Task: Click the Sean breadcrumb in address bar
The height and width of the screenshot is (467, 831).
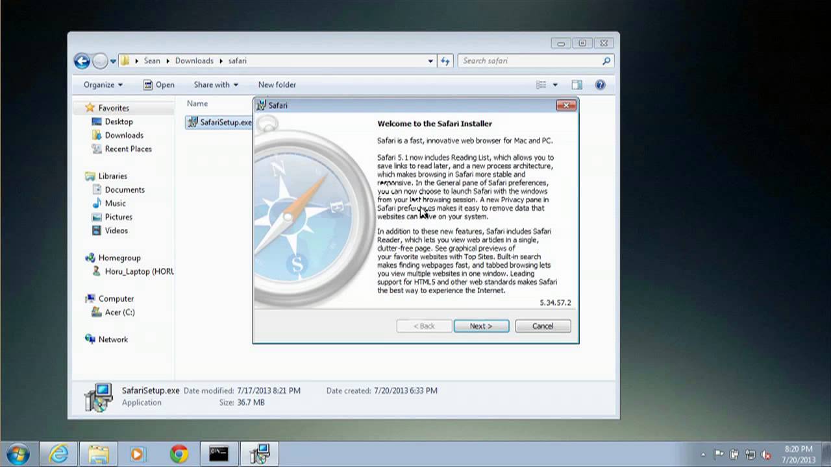Action: point(152,61)
